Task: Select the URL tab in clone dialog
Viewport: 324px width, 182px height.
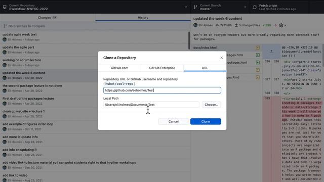Action: [205, 68]
